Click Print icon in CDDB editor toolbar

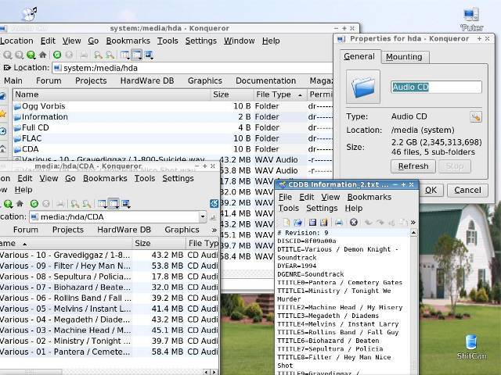click(x=339, y=222)
